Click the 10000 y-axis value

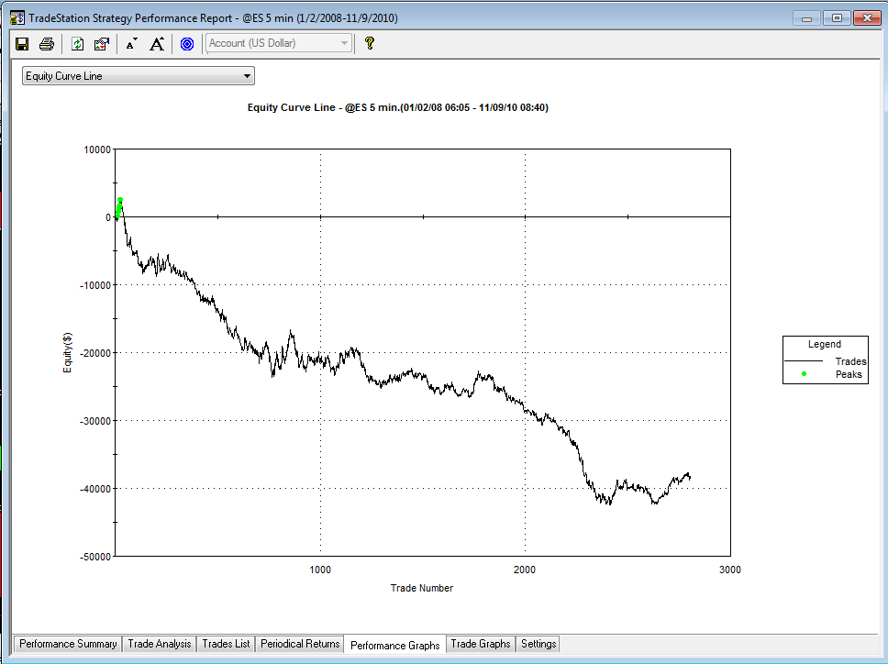click(x=97, y=149)
